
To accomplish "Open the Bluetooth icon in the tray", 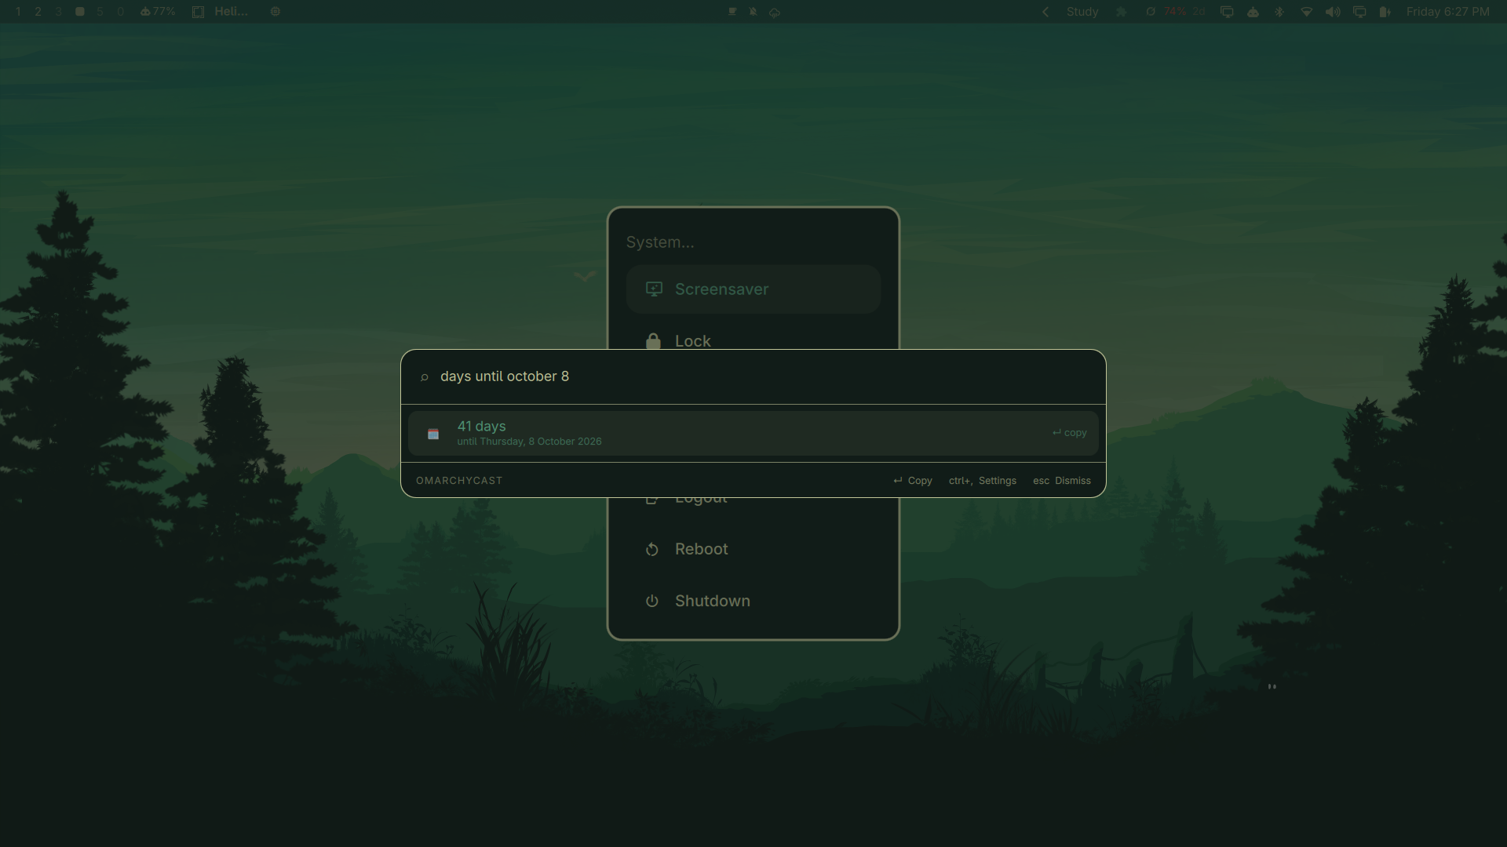I will [x=1279, y=12].
